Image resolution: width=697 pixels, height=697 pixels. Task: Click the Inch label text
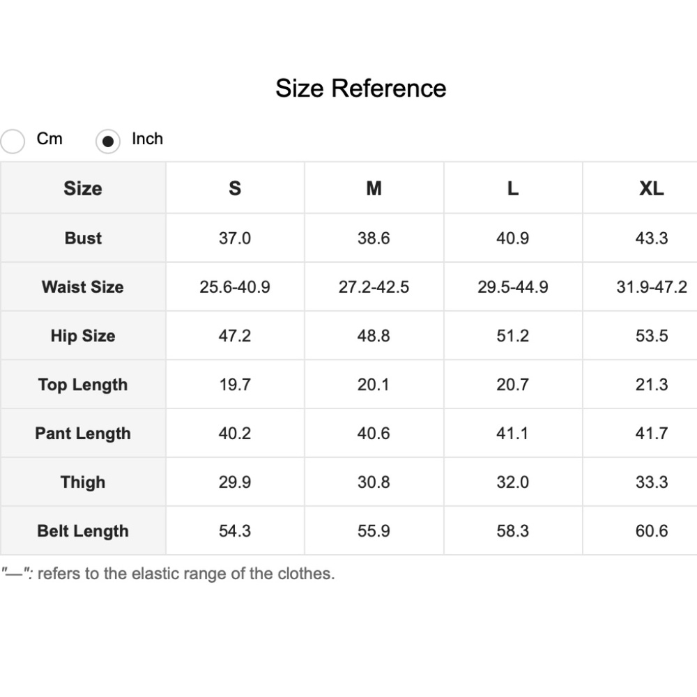coord(147,139)
